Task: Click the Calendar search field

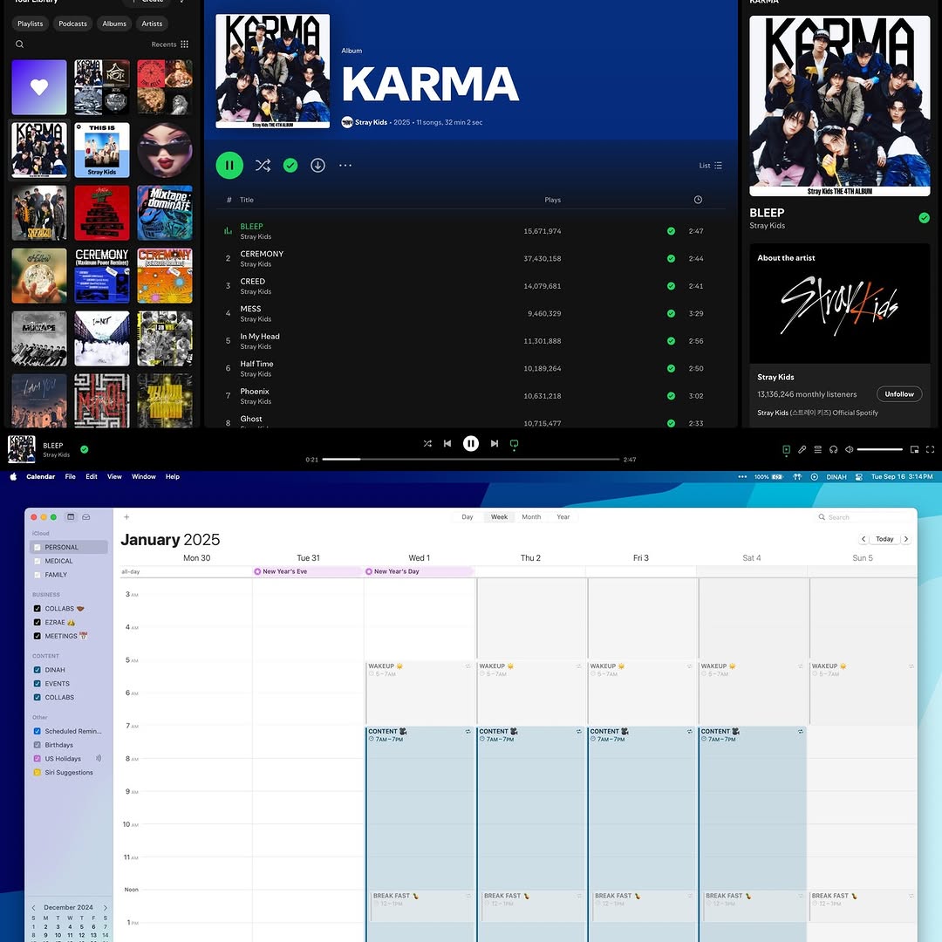Action: tap(863, 516)
